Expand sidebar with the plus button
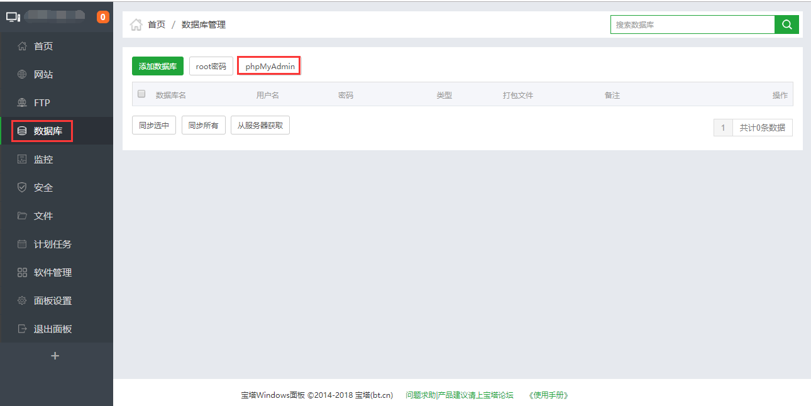The image size is (811, 406). pyautogui.click(x=55, y=356)
